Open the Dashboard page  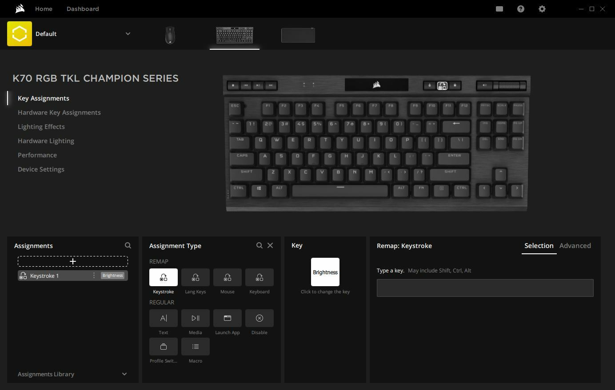point(83,9)
